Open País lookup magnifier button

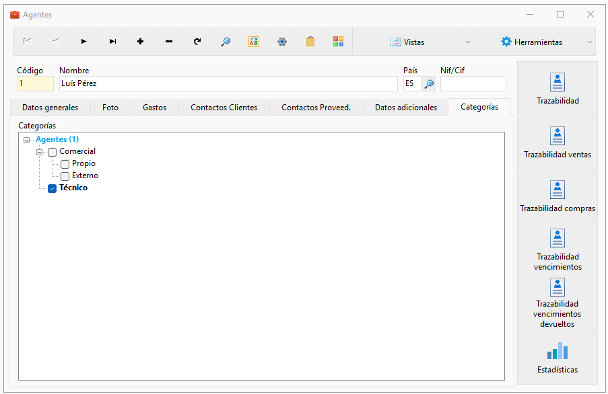pos(428,83)
